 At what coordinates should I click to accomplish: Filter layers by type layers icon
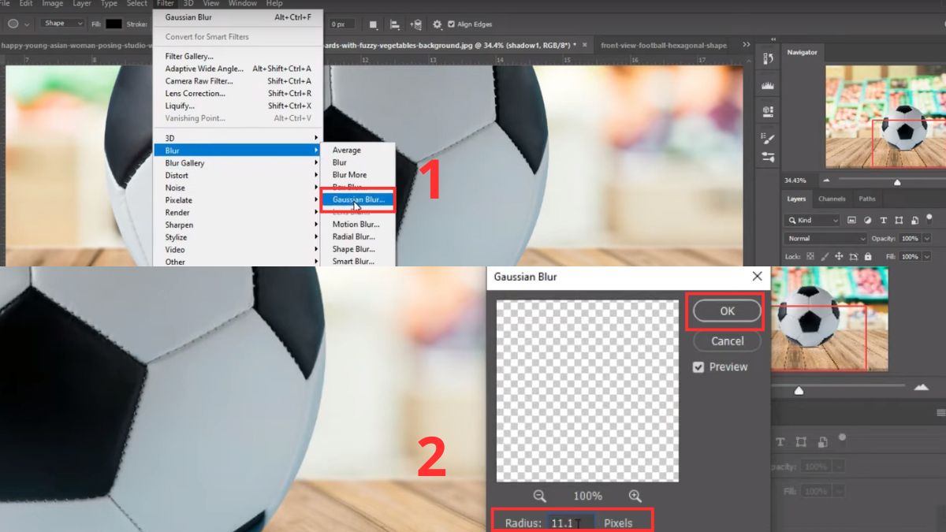click(883, 221)
